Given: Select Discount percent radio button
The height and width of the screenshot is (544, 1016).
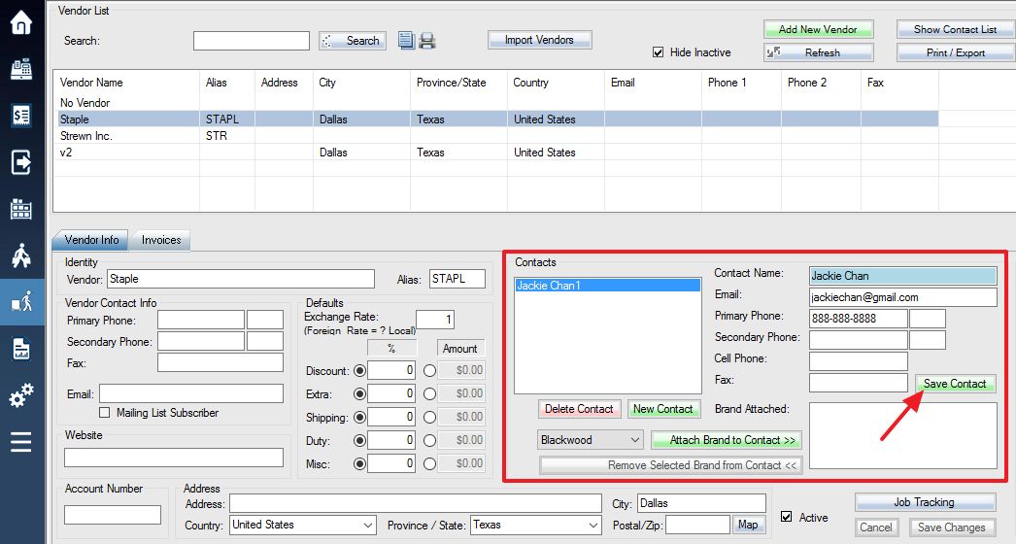Looking at the screenshot, I should coord(359,371).
